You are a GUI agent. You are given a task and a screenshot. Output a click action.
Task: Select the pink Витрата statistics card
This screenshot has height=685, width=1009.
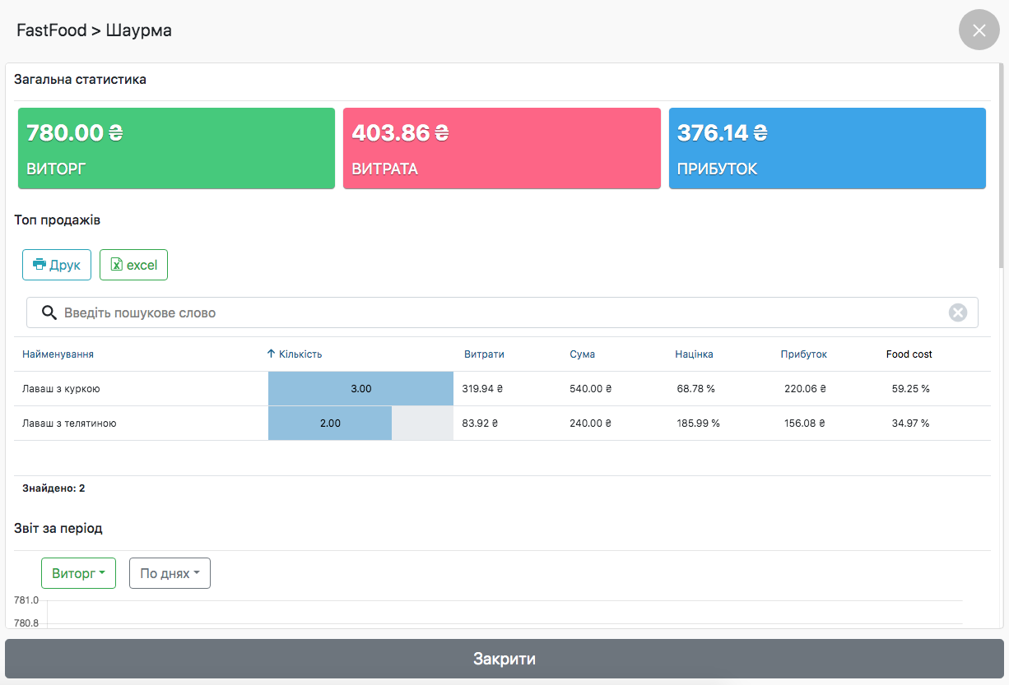(501, 149)
